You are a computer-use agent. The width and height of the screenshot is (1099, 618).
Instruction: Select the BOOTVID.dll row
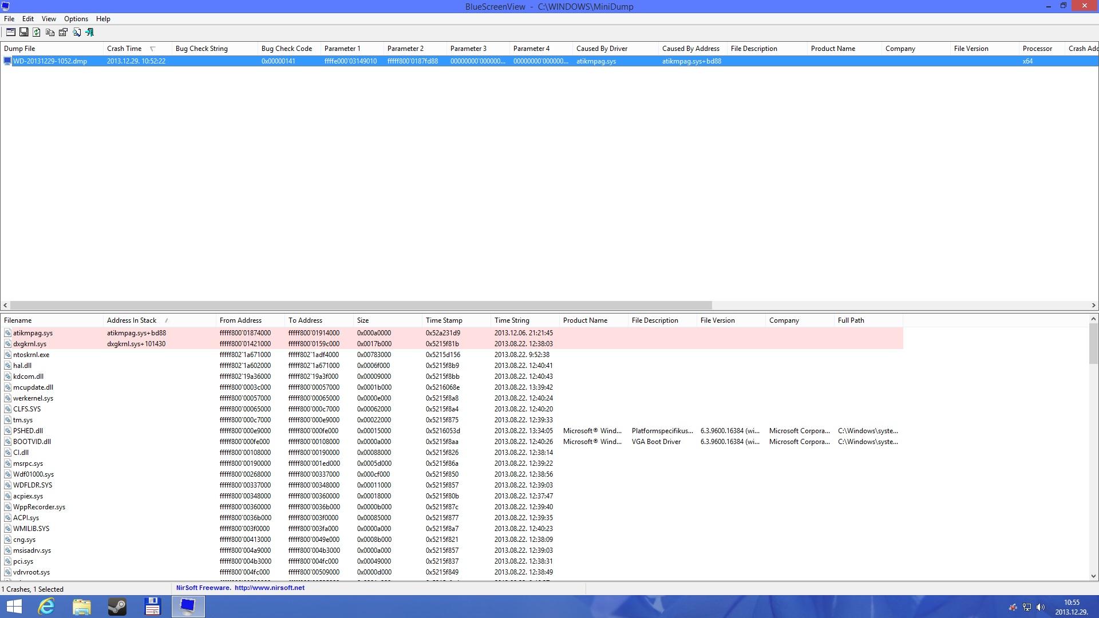click(x=452, y=442)
